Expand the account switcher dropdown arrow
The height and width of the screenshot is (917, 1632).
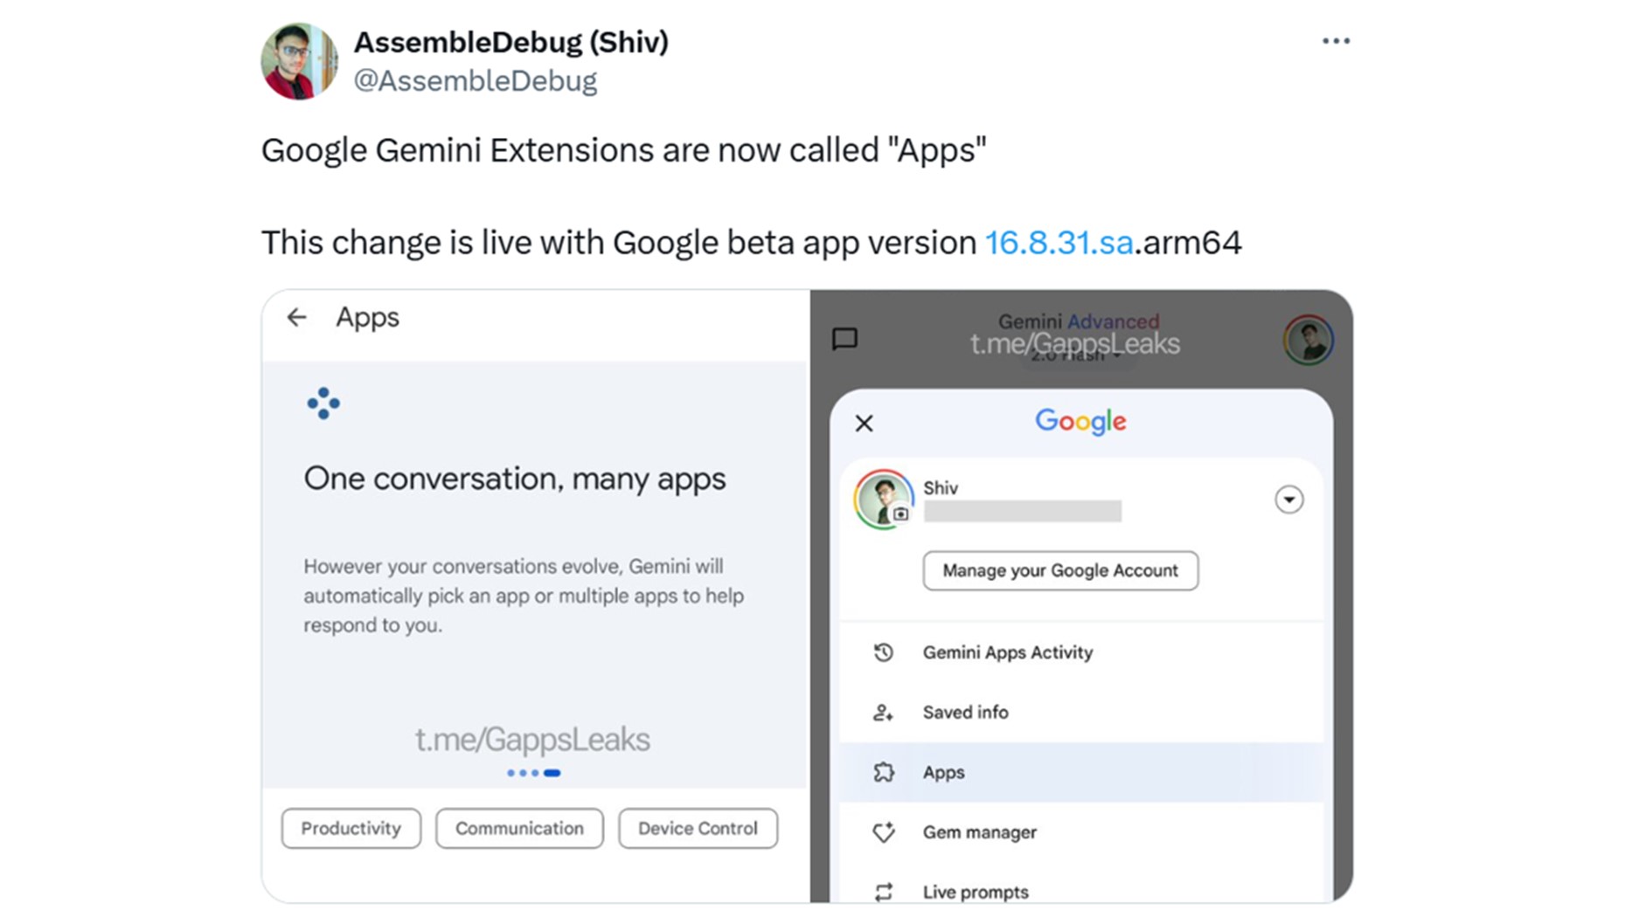coord(1288,500)
